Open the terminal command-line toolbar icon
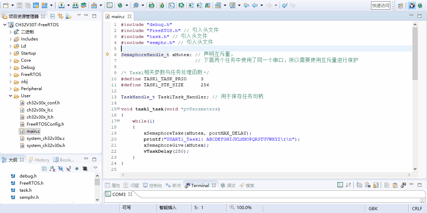This screenshot has height=213, width=427. click(x=172, y=5)
